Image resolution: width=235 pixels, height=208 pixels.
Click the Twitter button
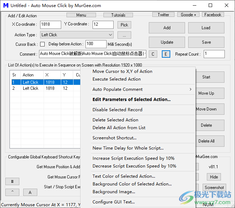pyautogui.click(x=163, y=15)
